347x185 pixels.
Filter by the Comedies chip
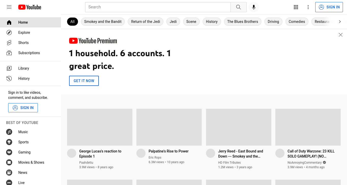tap(297, 22)
